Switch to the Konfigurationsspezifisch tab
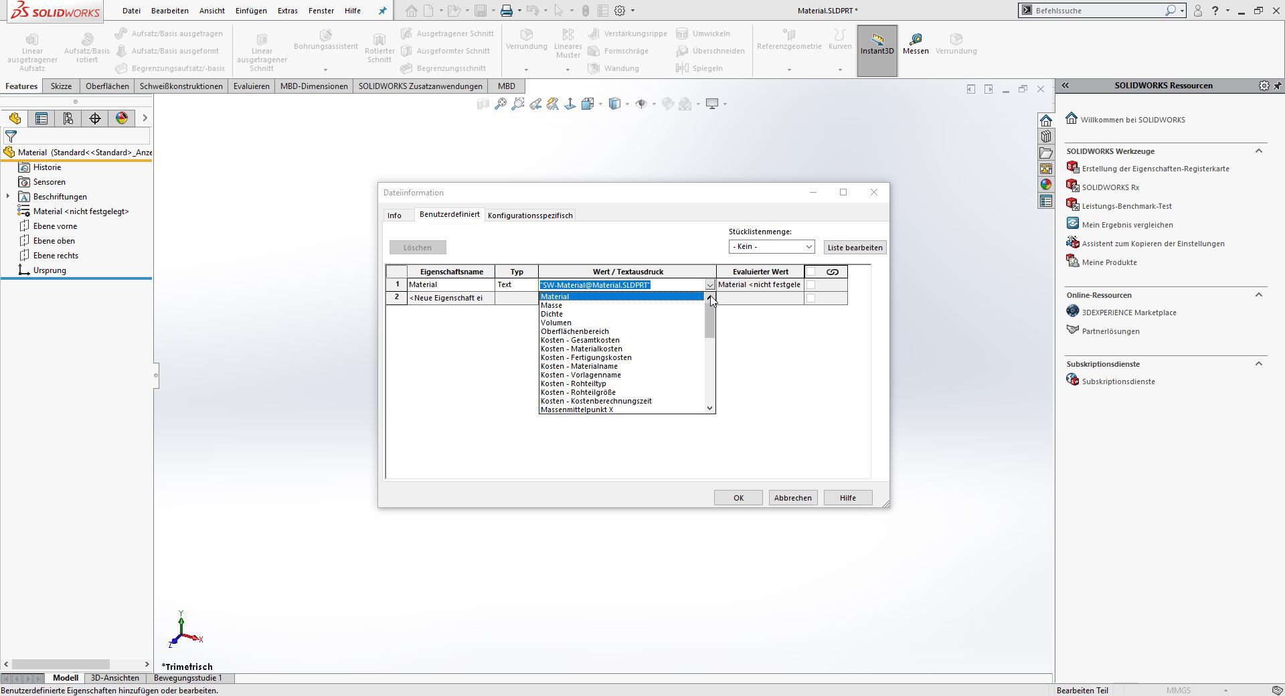 pyautogui.click(x=529, y=215)
